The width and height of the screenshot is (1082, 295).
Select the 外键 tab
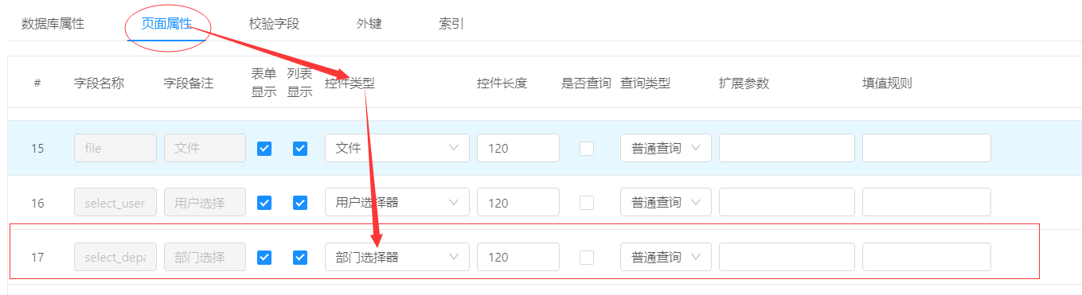(x=369, y=24)
